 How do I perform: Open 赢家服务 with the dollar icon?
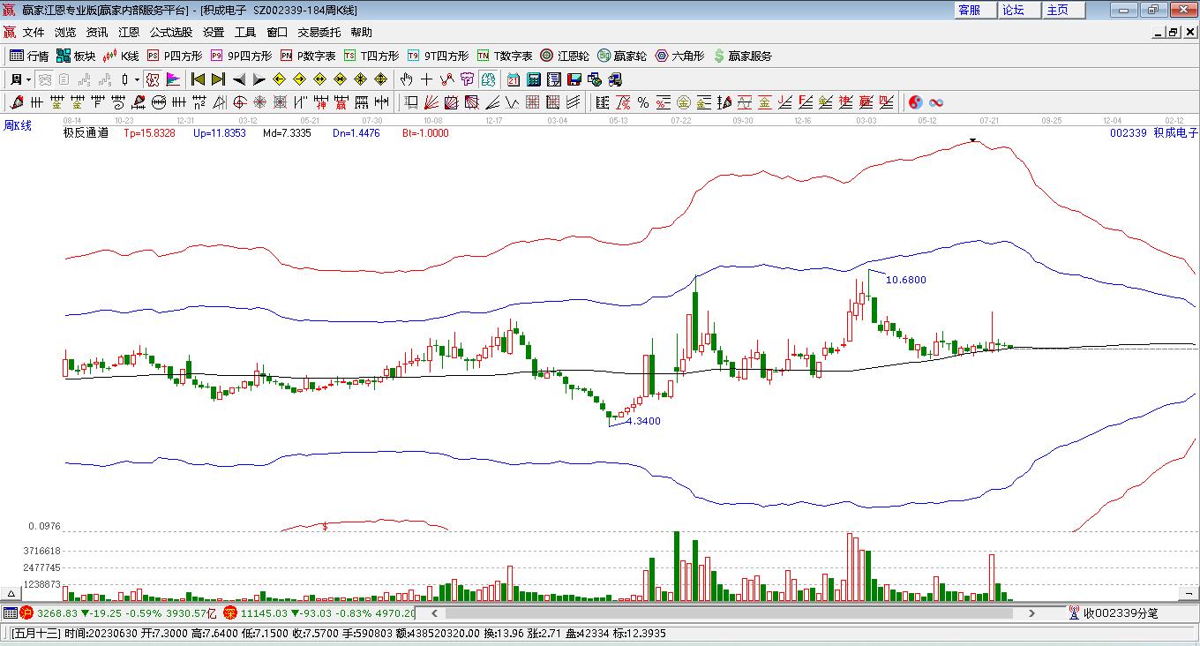click(x=742, y=56)
